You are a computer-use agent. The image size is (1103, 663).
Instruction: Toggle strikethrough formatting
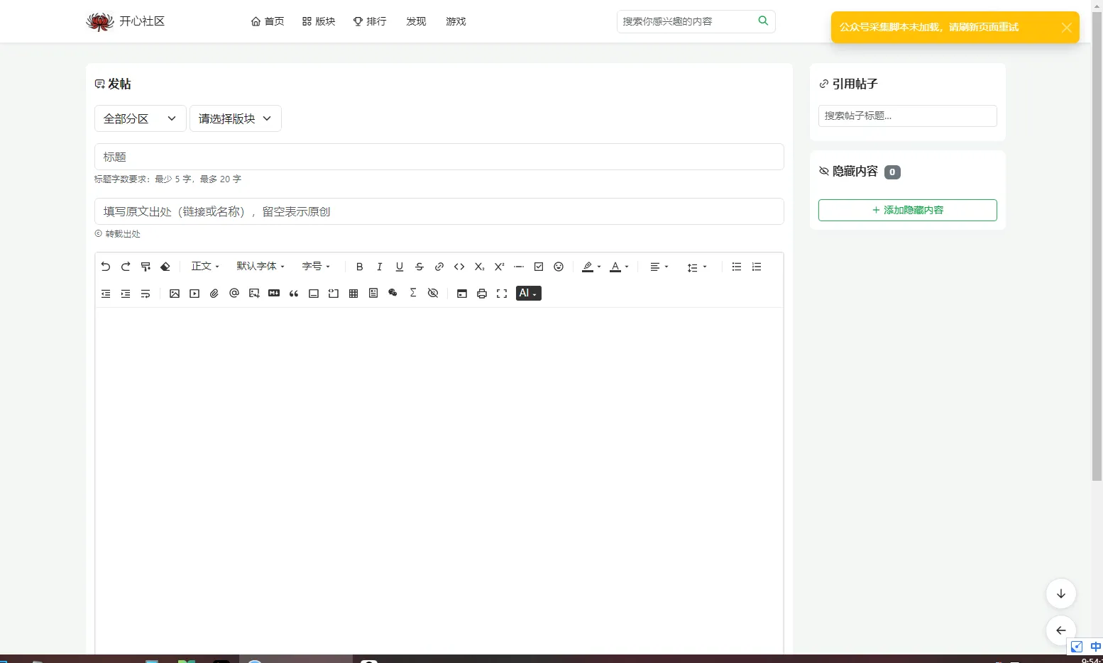(419, 267)
